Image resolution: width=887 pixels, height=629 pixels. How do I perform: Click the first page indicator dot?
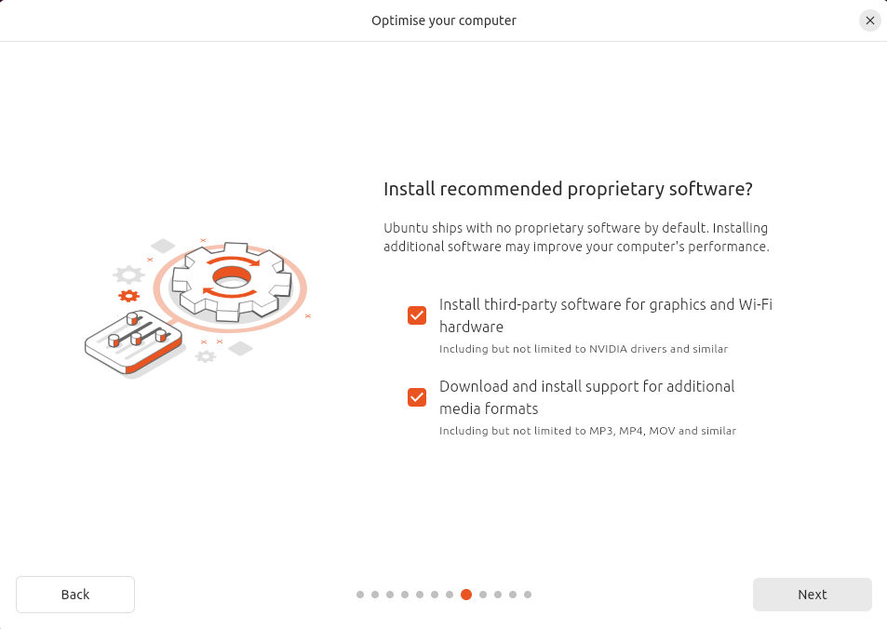coord(360,595)
